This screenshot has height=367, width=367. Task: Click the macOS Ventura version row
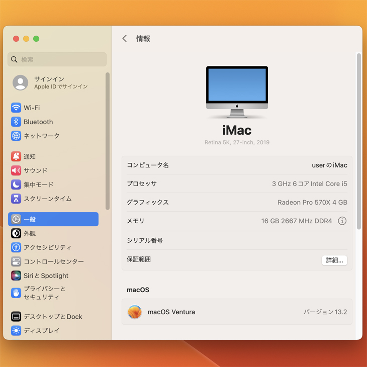click(237, 312)
